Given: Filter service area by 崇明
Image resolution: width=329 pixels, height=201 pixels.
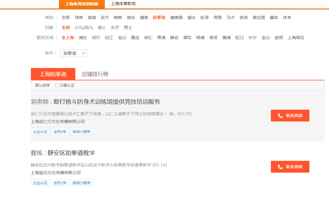Looking at the screenshot, I should pos(279,38).
